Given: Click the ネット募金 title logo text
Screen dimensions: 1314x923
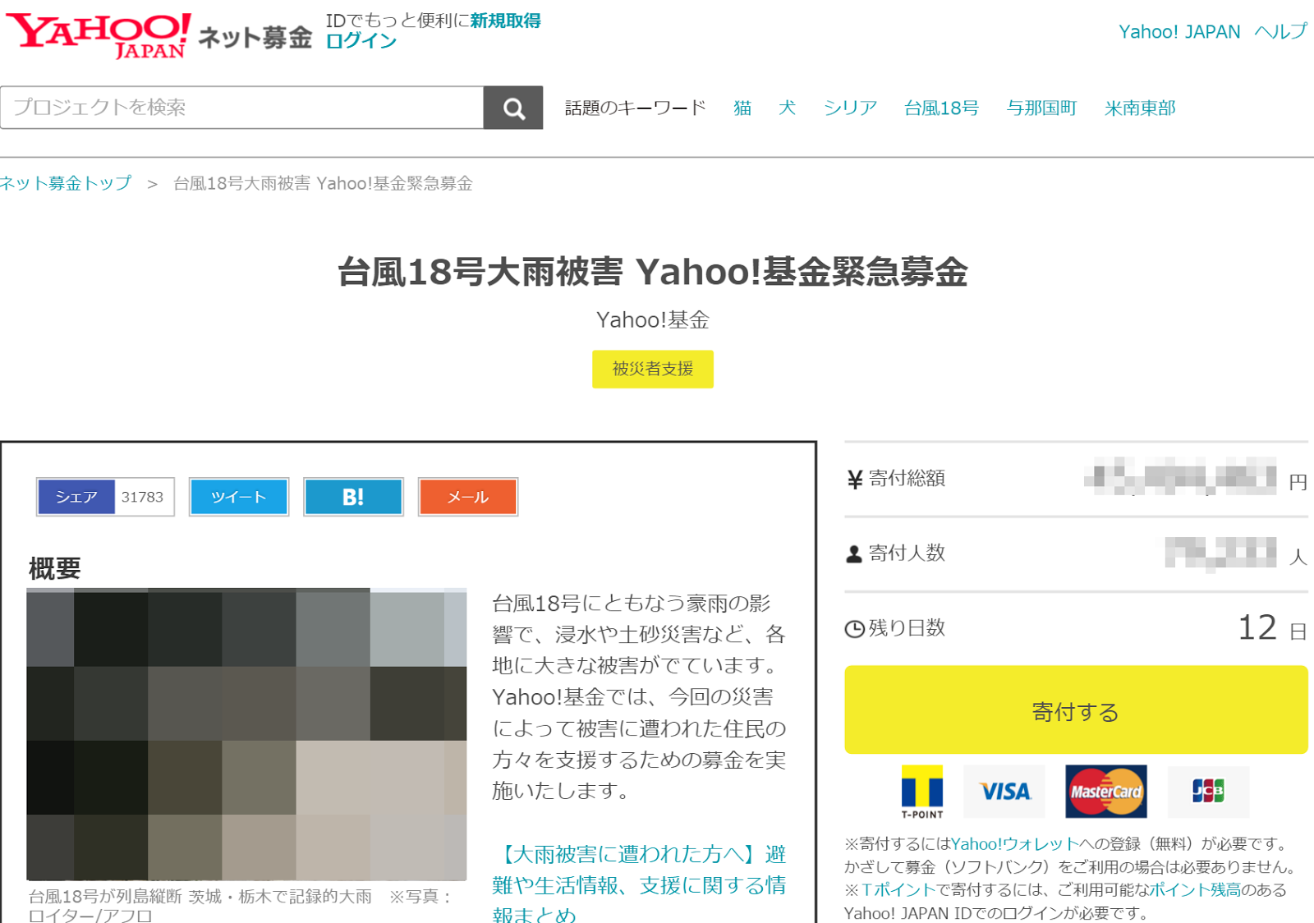Looking at the screenshot, I should (255, 38).
